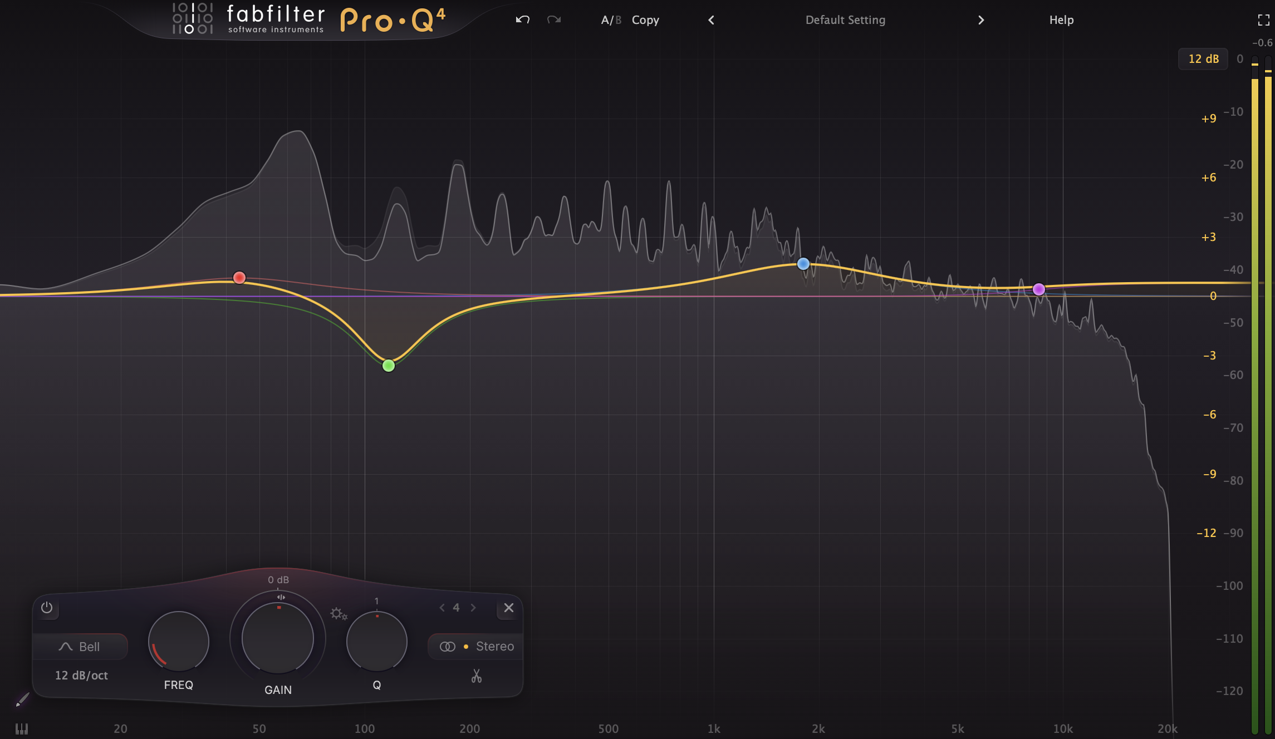Open the Default Setting preset menu
Viewport: 1275px width, 739px height.
[x=845, y=20]
